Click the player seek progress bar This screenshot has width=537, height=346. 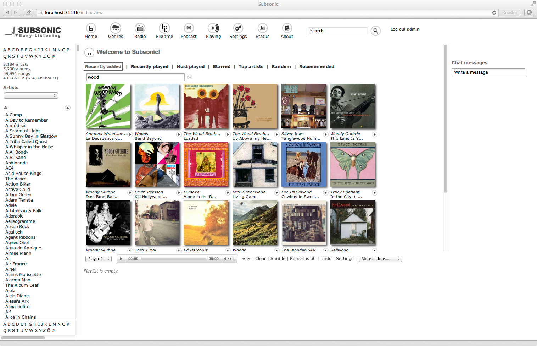click(x=173, y=259)
